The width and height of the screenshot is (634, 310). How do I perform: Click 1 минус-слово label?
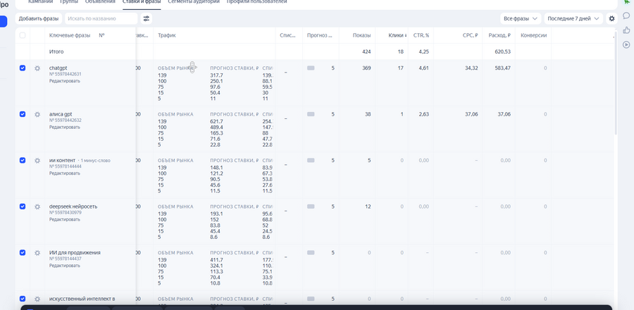(95, 161)
